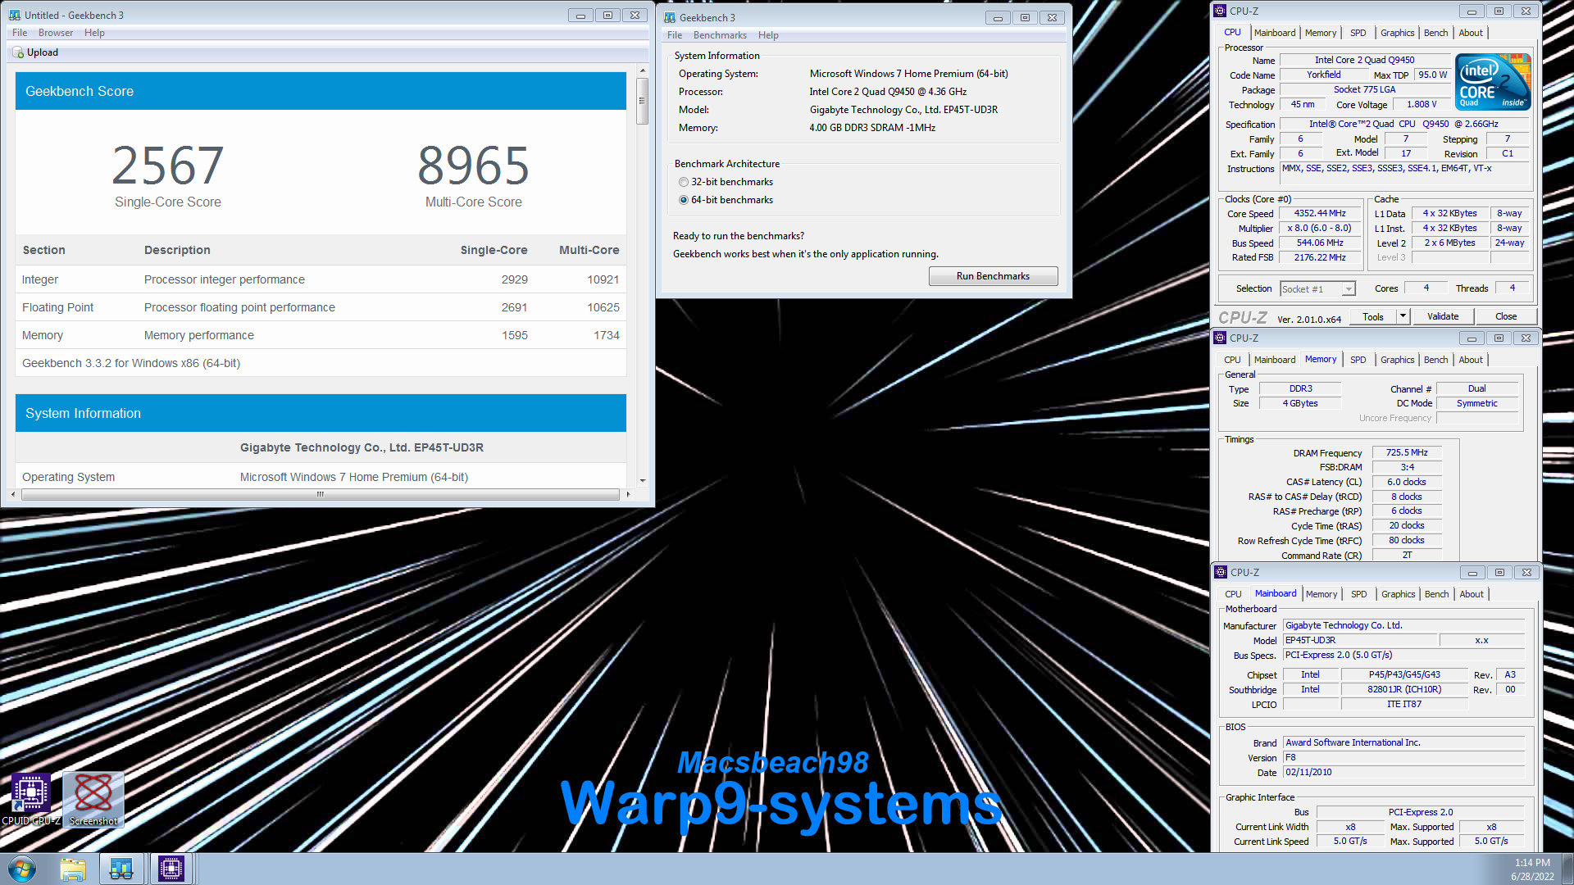Click the middle CPU-Z Memory window title icon
Viewport: 1574px width, 885px height.
[x=1221, y=338]
